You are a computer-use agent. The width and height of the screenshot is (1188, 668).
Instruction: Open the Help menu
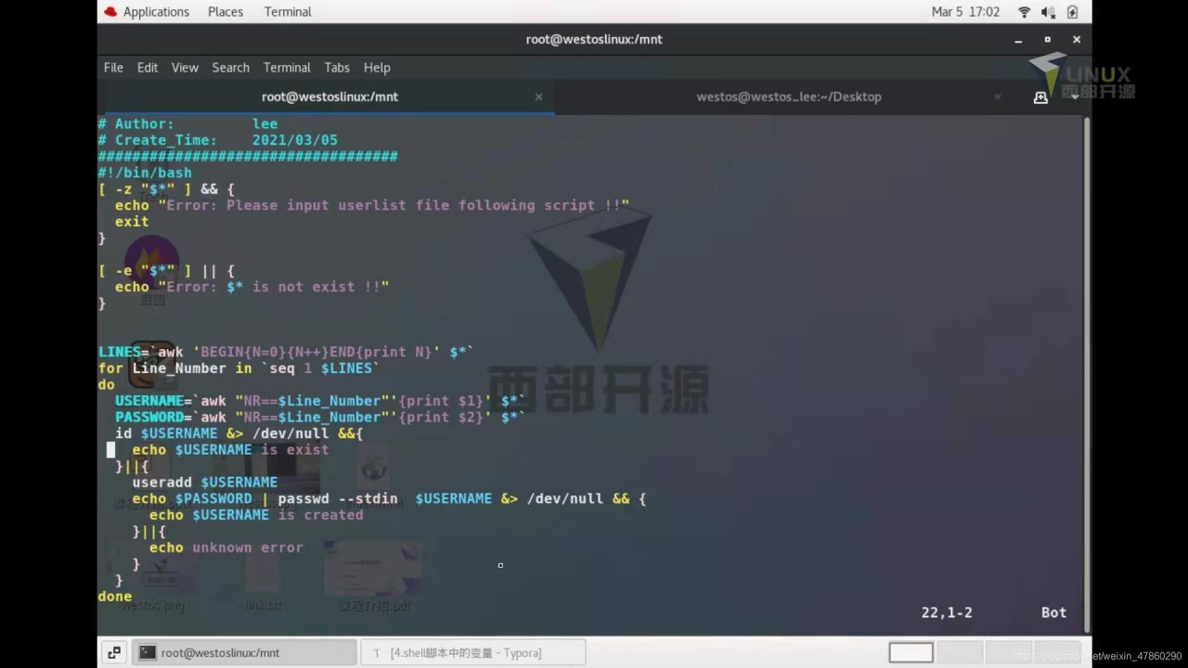377,68
